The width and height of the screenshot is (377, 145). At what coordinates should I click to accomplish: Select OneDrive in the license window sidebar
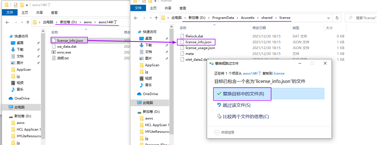coord(150,94)
